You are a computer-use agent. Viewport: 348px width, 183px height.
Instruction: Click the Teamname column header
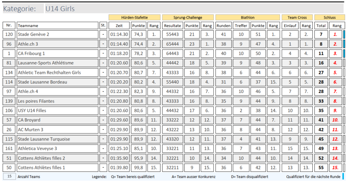pos(57,25)
